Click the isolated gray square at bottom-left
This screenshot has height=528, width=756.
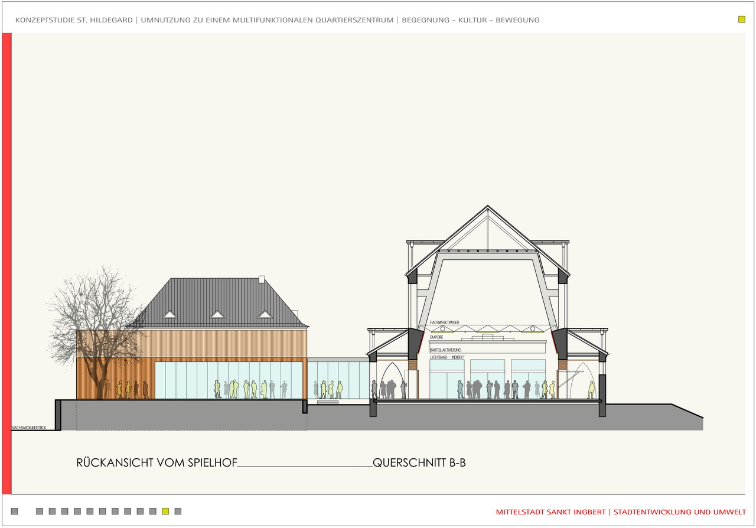click(x=15, y=511)
